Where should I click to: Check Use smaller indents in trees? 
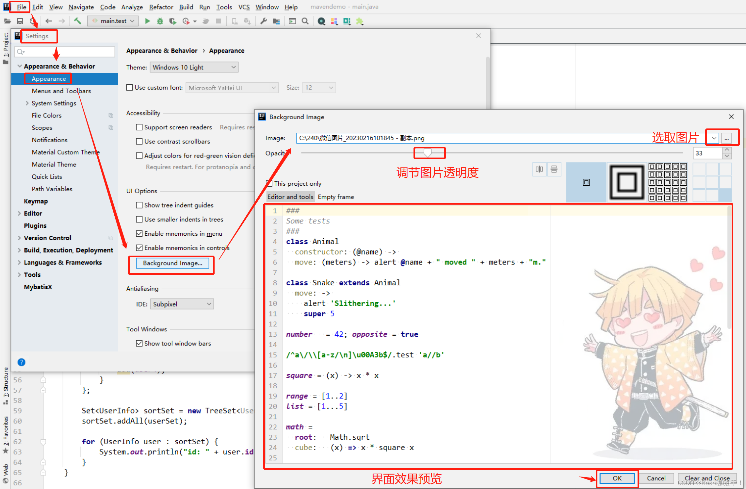pyautogui.click(x=139, y=219)
